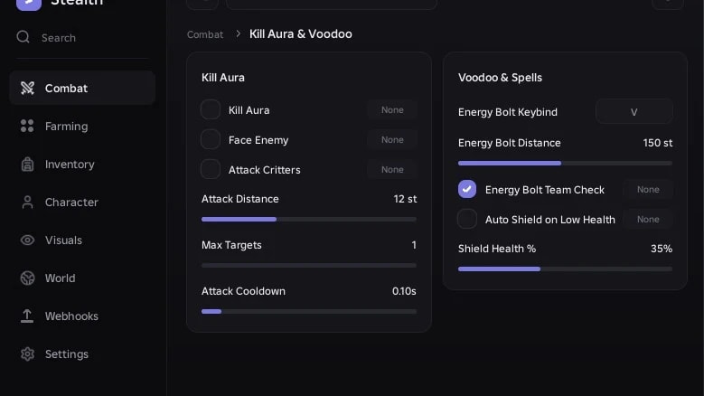Enable Auto Shield on Low Health
704x396 pixels.
click(467, 219)
